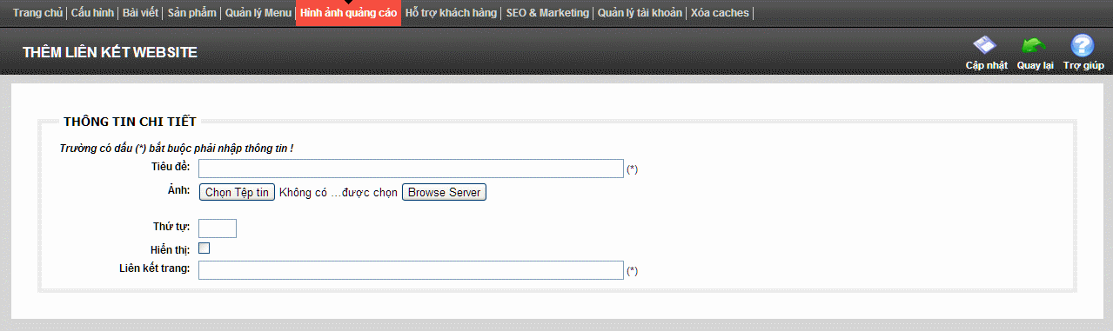Open the Sản phẩm menu
The image size is (1113, 331).
pyautogui.click(x=191, y=13)
